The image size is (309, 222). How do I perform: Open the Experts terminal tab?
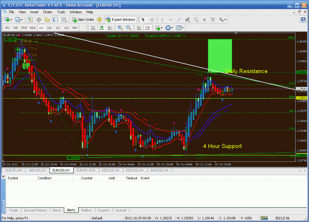click(x=104, y=210)
